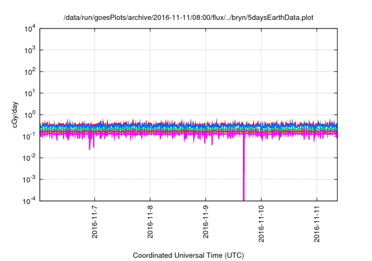Click the deep magenta dropout spike reaching 10^-4

pyautogui.click(x=244, y=169)
